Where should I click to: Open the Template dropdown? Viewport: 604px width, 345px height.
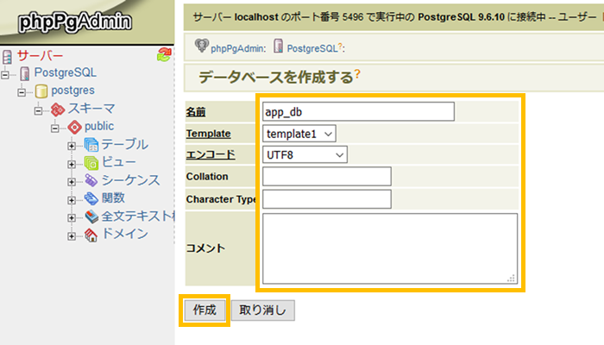click(x=299, y=134)
